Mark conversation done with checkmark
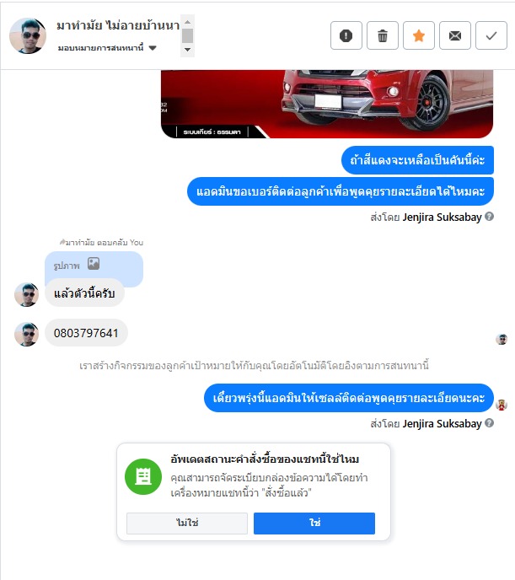This screenshot has width=515, height=580. [x=491, y=35]
